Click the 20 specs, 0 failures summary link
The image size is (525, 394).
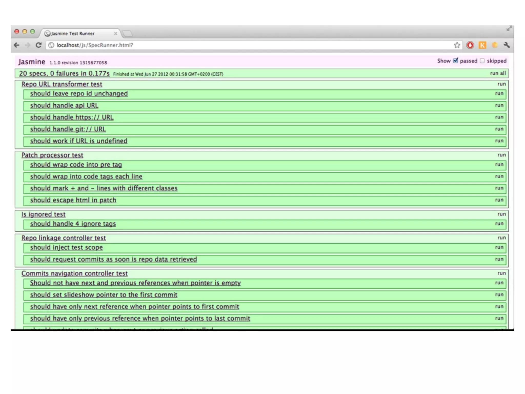pos(64,74)
